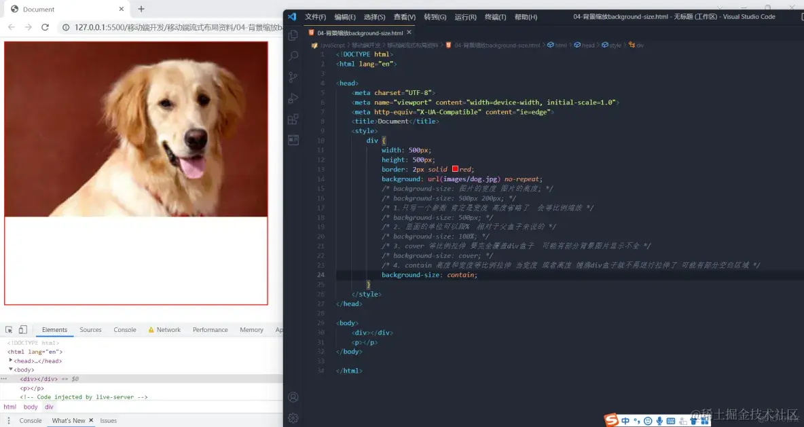
Task: Open a new browser tab
Action: click(141, 9)
